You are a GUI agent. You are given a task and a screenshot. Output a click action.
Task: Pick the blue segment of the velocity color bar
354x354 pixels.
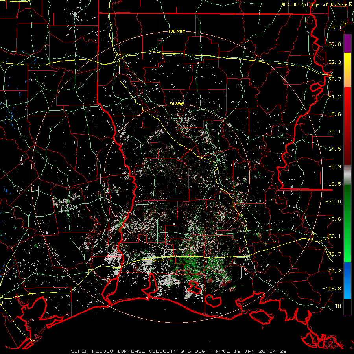pos(347,280)
